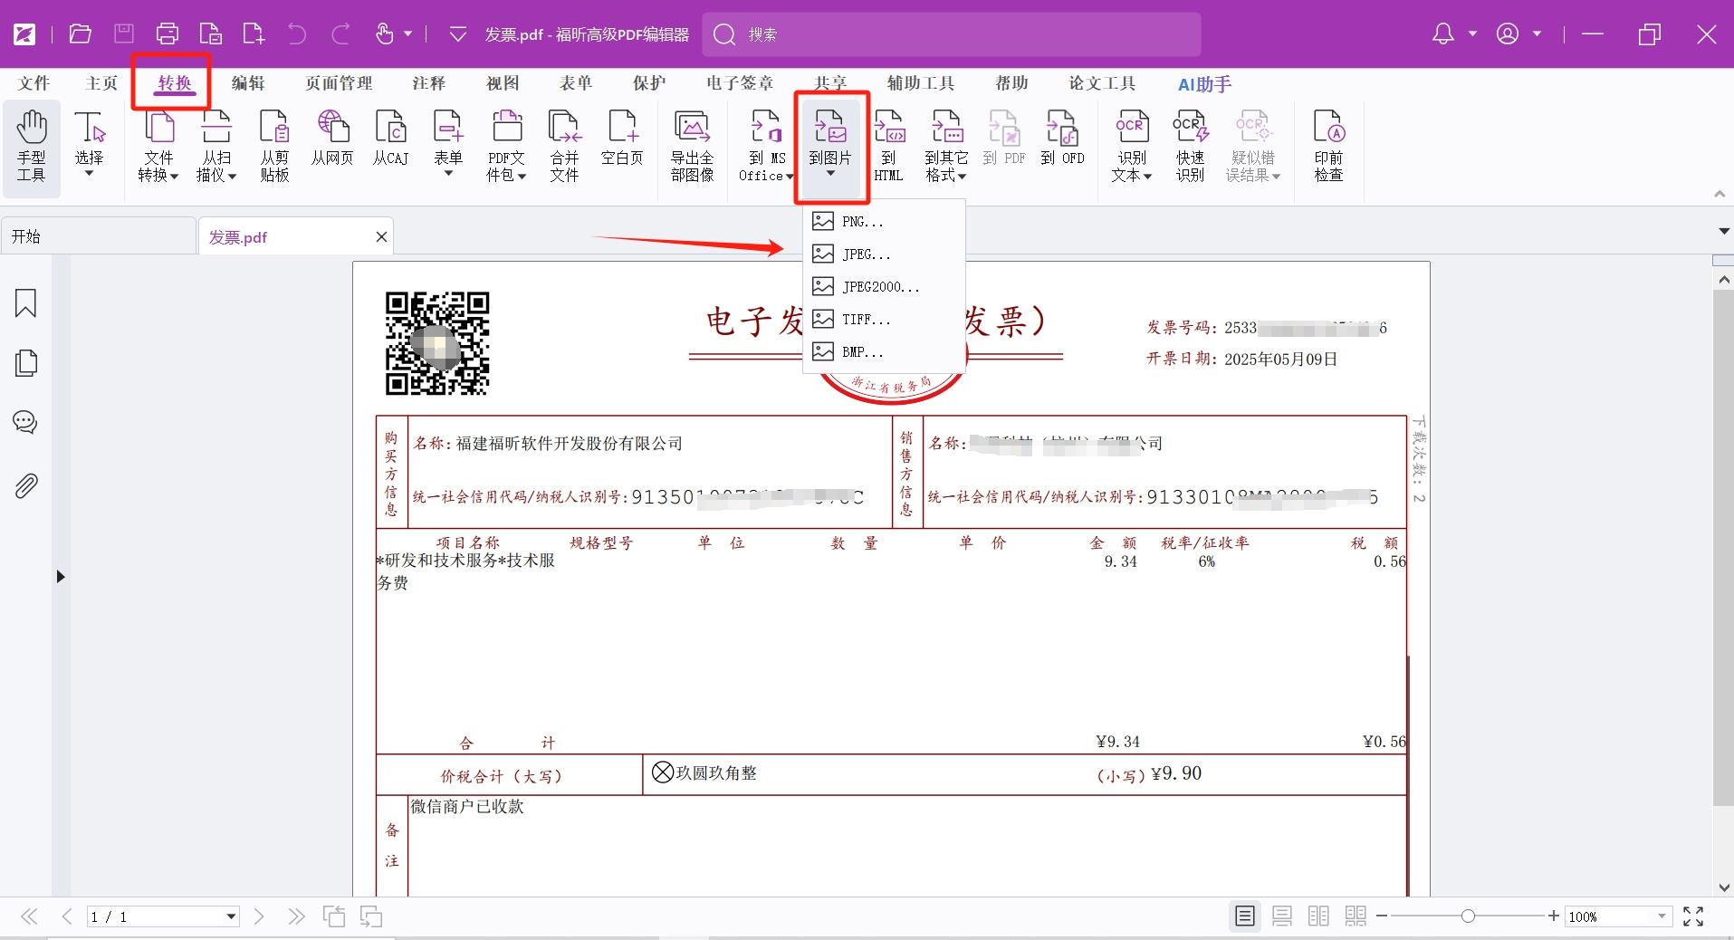
Task: Open the notifications bell icon
Action: tap(1443, 34)
